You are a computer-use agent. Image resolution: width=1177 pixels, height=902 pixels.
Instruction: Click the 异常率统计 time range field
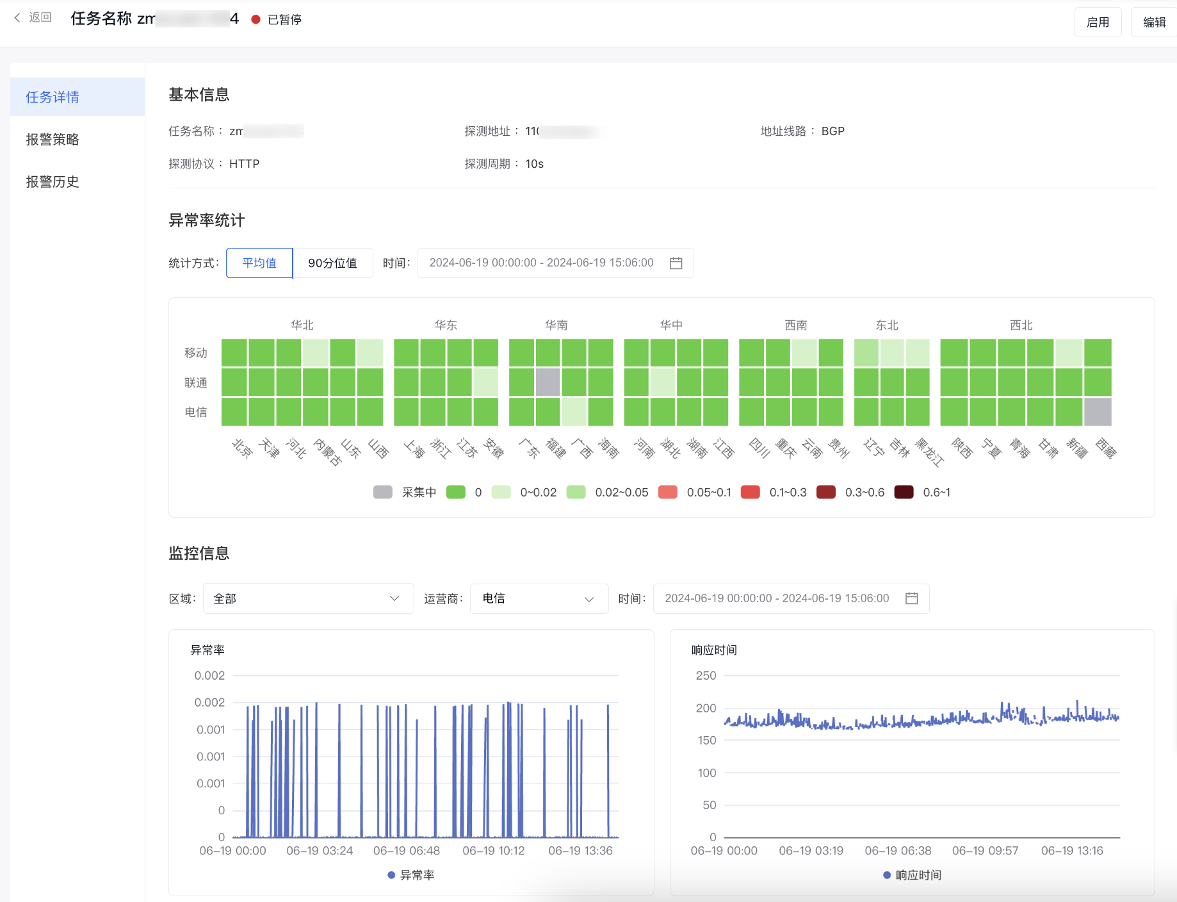point(555,263)
